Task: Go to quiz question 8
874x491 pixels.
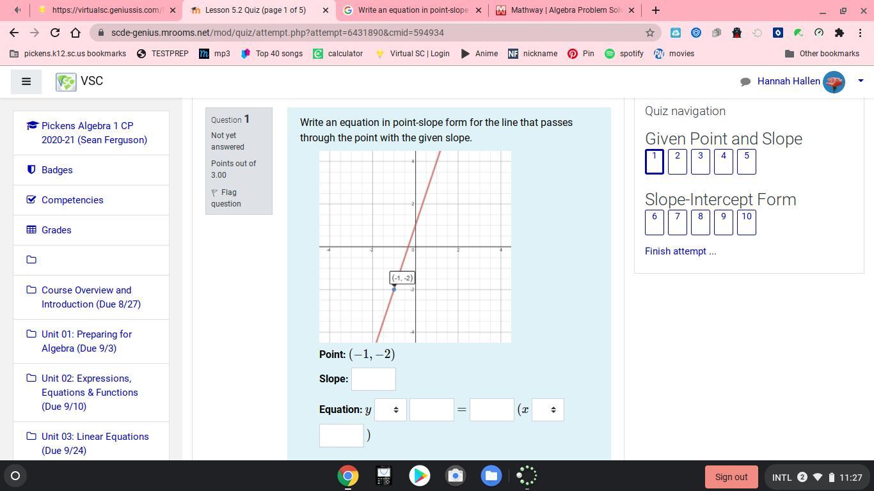Action: 701,222
